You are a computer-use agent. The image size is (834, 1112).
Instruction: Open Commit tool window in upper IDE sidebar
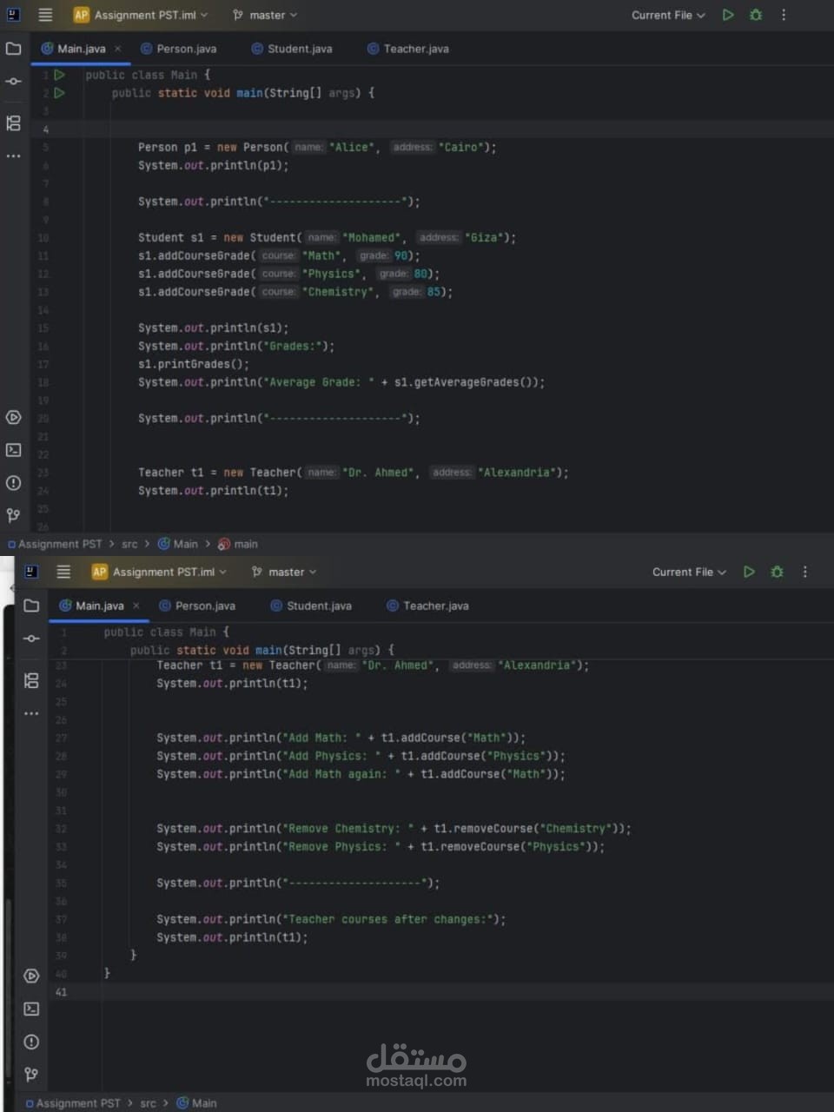pos(13,82)
